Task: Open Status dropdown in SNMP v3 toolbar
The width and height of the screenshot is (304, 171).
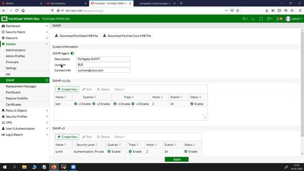Action: point(119,137)
